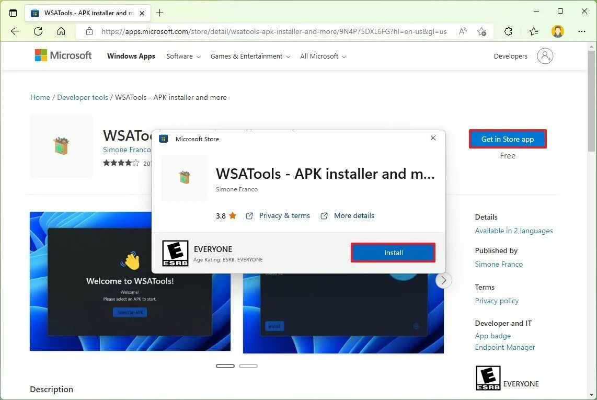Show next screenshot with arrow
Image resolution: width=597 pixels, height=400 pixels.
[443, 280]
